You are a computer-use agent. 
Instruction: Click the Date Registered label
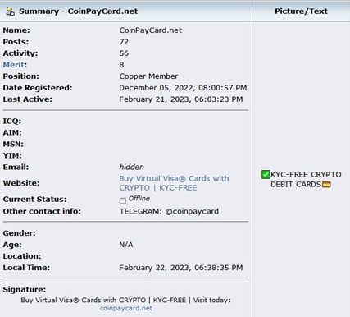(x=38, y=88)
